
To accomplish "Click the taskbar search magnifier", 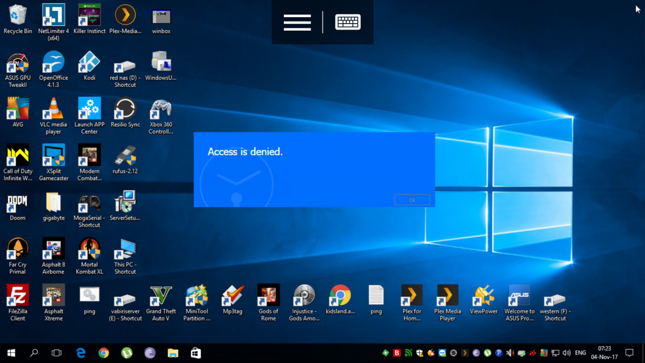I will (x=34, y=353).
